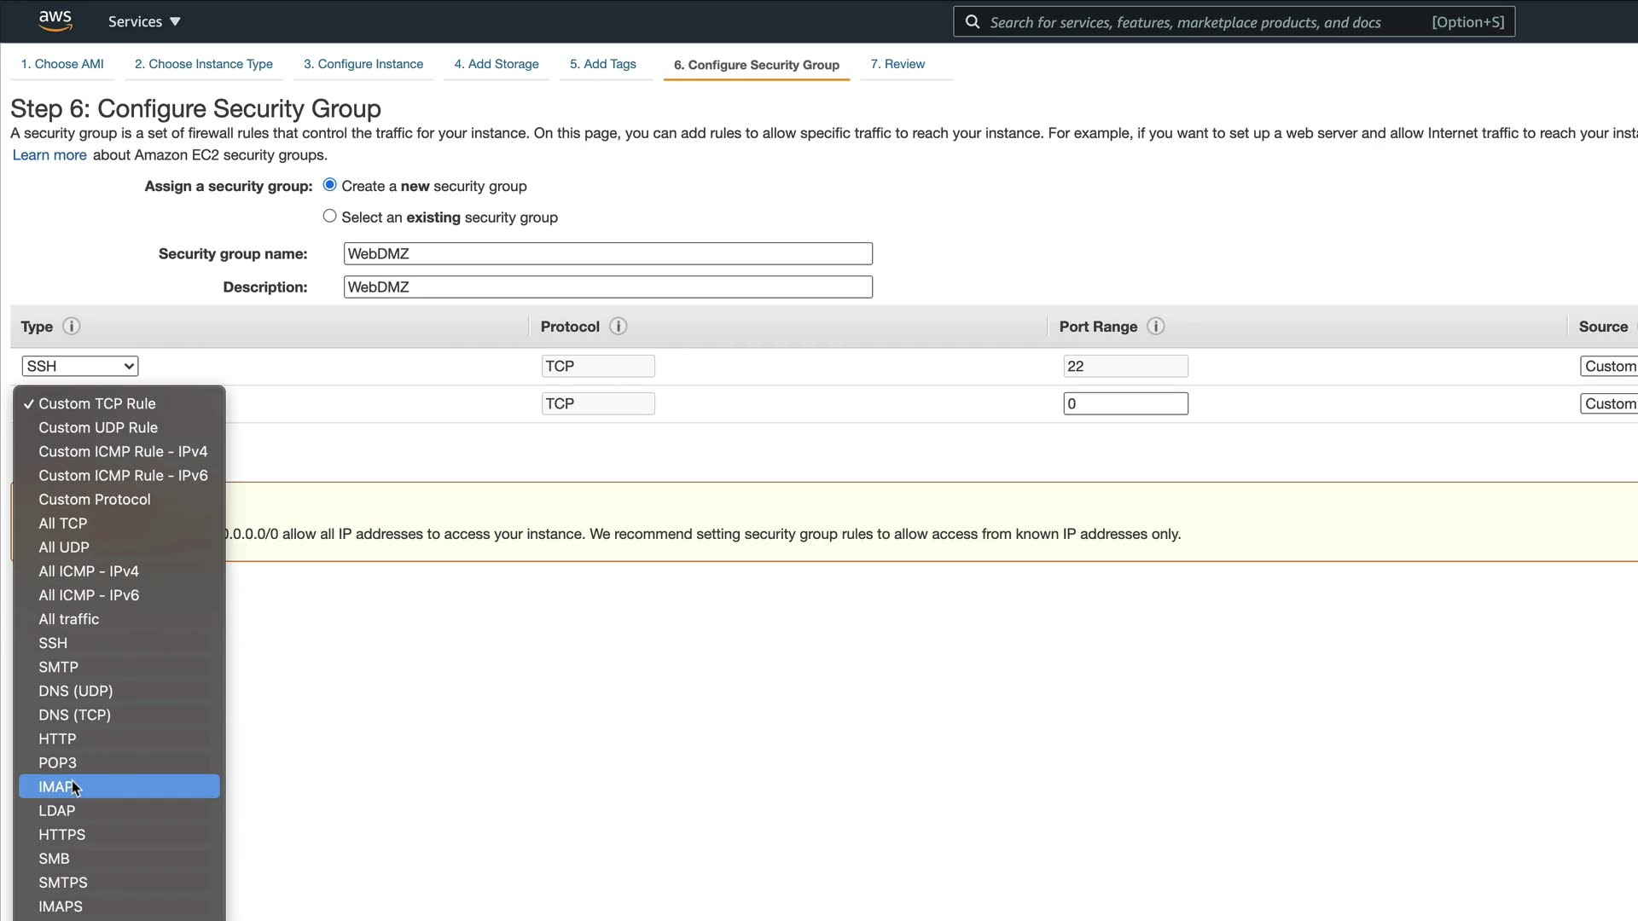Go to the 7. Review step tab
The image size is (1638, 921).
pyautogui.click(x=897, y=64)
